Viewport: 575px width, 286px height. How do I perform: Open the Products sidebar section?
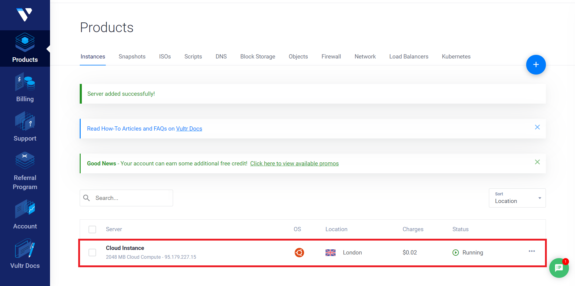25,48
